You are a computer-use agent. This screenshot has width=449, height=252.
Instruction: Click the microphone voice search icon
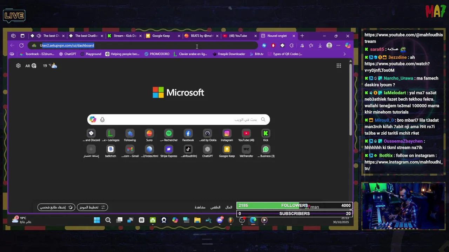tap(102, 120)
